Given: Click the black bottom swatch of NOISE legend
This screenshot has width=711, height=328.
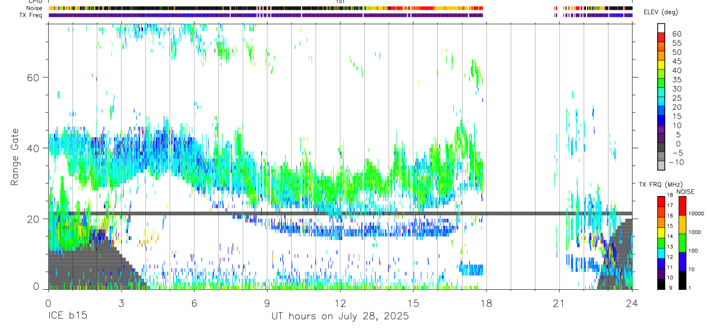Looking at the screenshot, I should click(x=683, y=281).
